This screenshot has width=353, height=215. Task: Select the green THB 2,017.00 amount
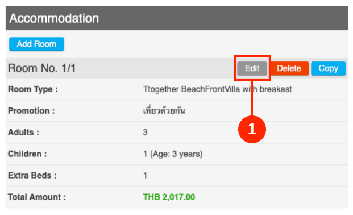[169, 197]
